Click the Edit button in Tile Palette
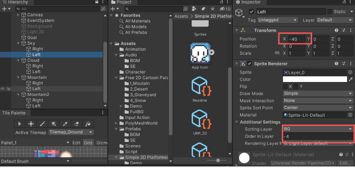 tap(76, 143)
